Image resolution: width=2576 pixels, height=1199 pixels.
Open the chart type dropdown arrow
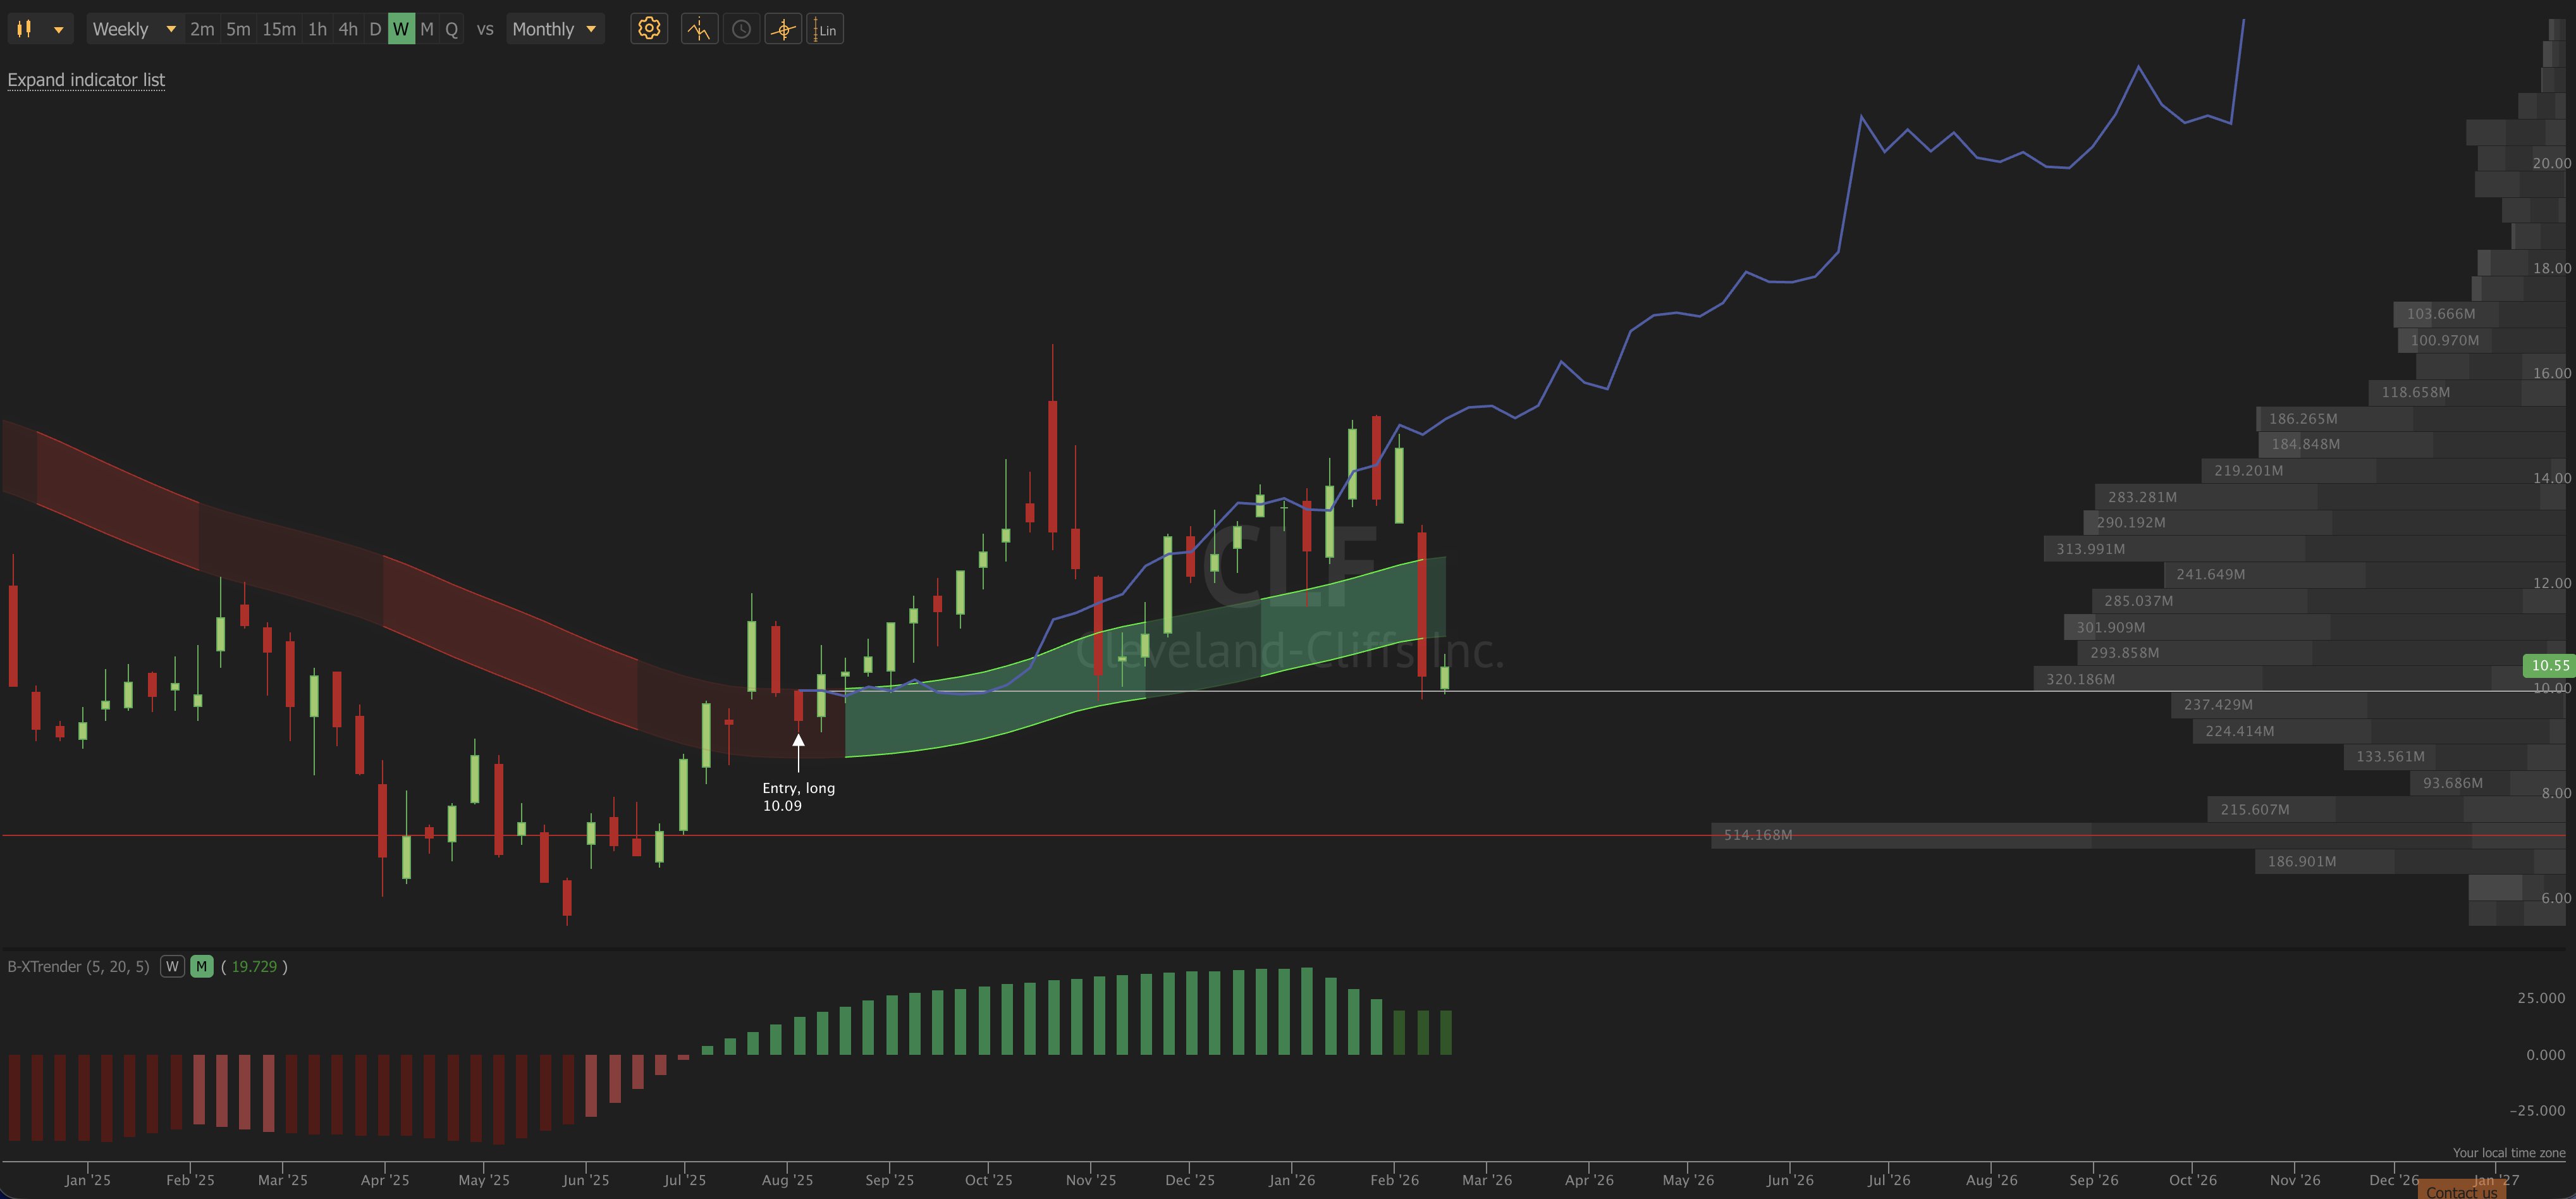click(59, 29)
